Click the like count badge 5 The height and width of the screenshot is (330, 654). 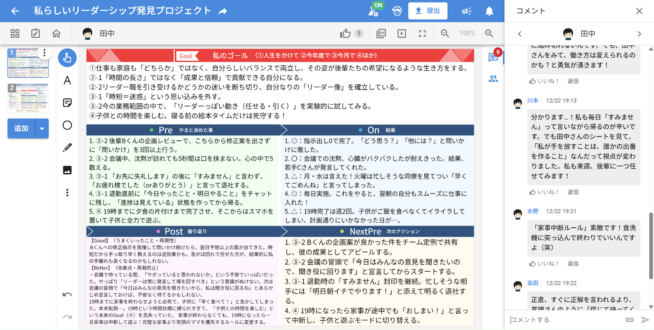359,33
